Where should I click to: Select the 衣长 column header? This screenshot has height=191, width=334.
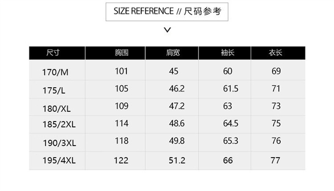(276, 53)
